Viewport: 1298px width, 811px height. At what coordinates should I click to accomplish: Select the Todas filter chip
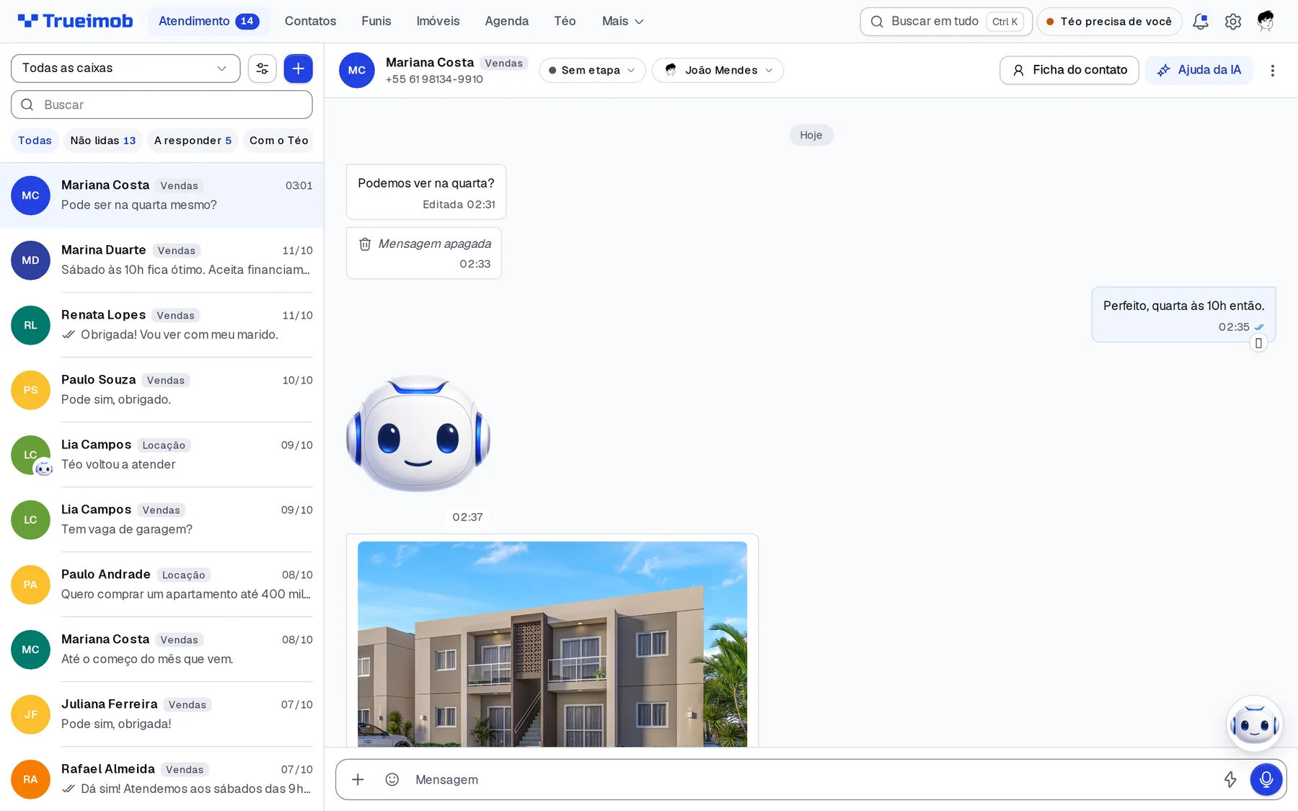[x=35, y=141]
